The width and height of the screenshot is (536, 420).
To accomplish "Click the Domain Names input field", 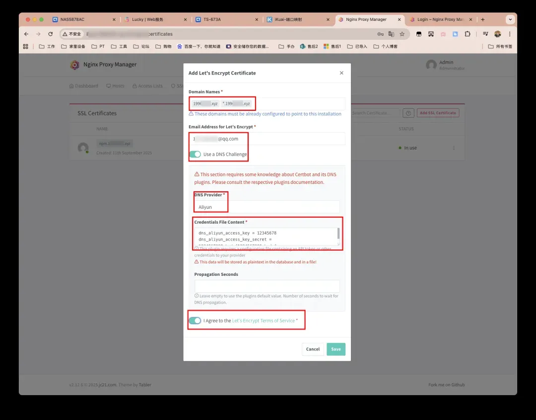I will (x=267, y=104).
